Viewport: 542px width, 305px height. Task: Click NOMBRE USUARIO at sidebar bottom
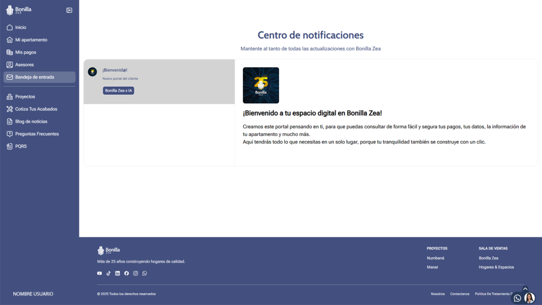click(x=33, y=294)
